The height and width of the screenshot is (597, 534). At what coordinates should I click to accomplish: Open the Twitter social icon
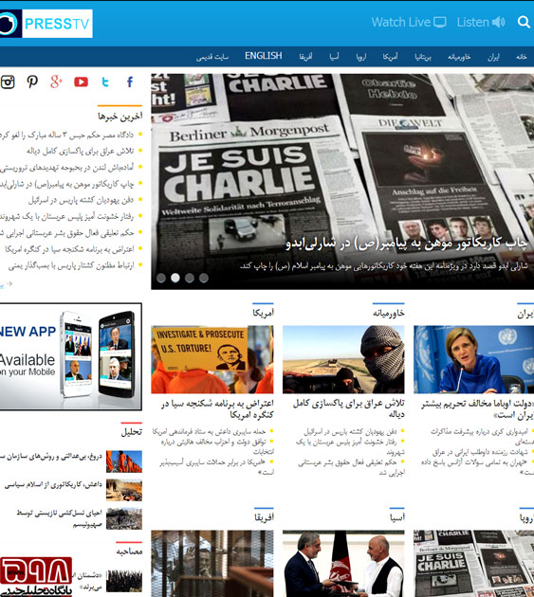coord(105,81)
